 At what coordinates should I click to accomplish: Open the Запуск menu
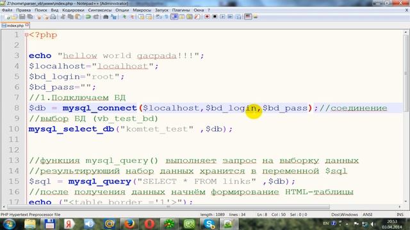coord(161,10)
